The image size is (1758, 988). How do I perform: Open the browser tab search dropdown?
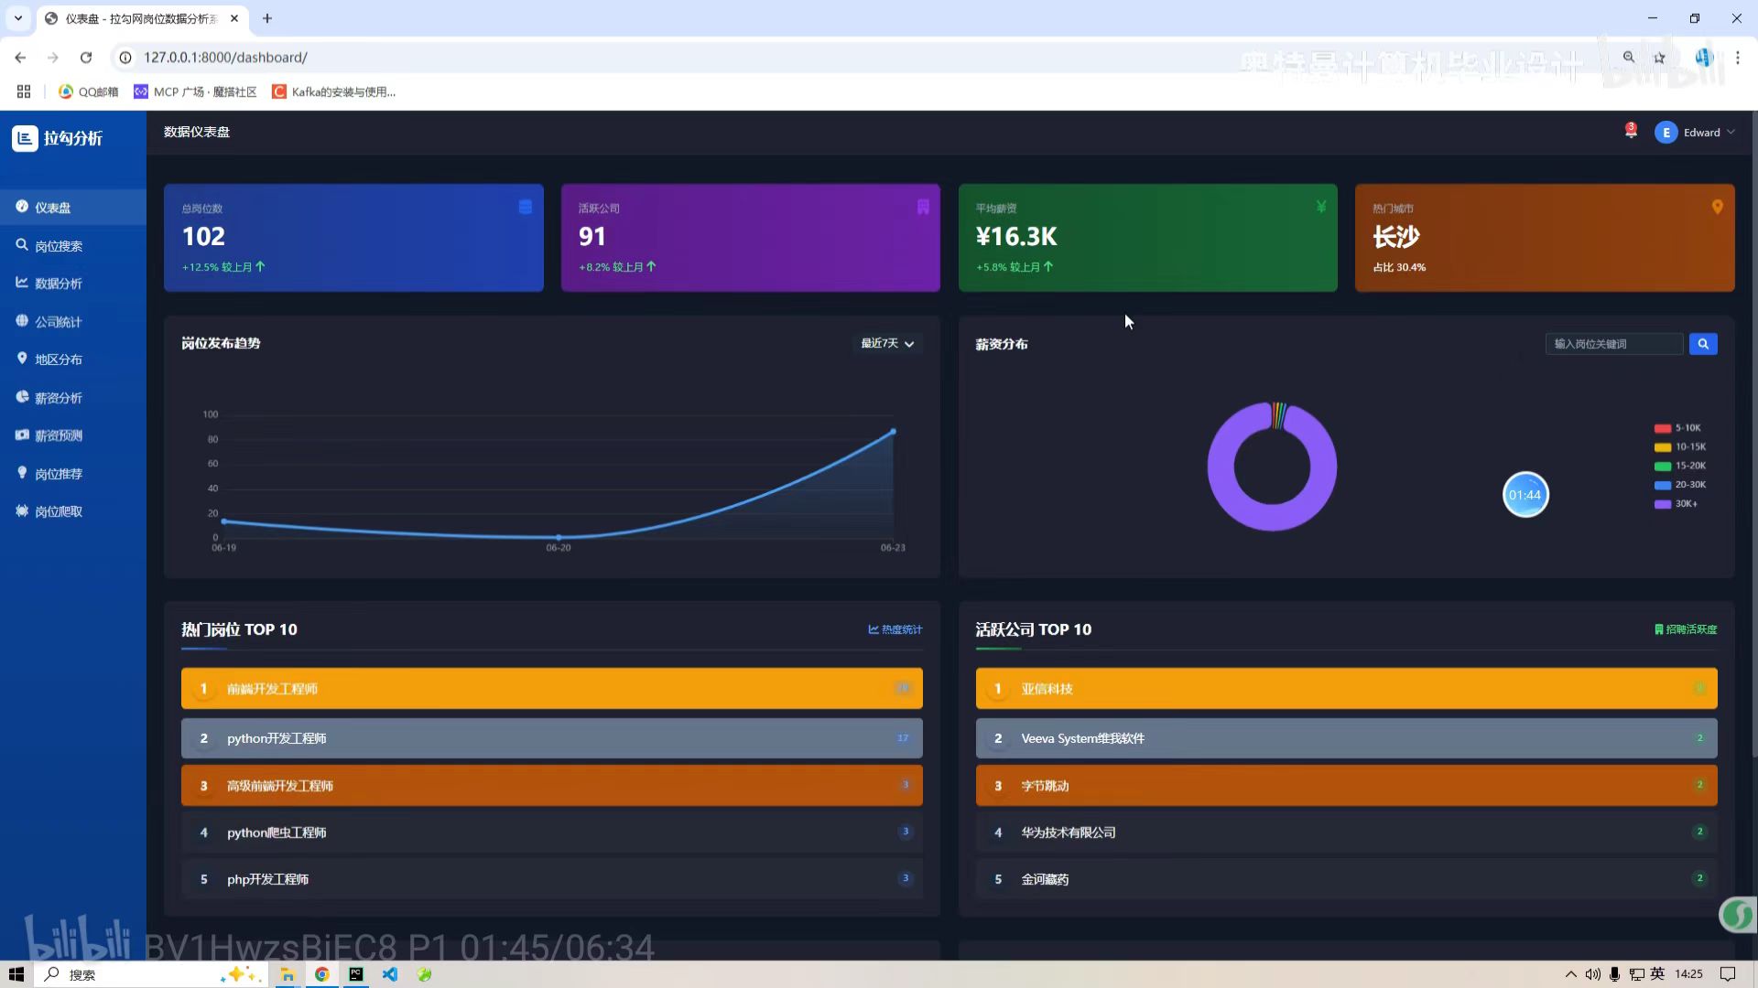[x=17, y=18]
